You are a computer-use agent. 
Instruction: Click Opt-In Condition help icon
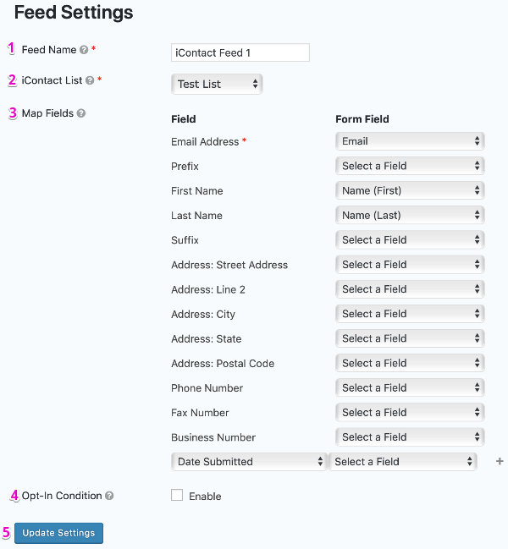tap(109, 496)
